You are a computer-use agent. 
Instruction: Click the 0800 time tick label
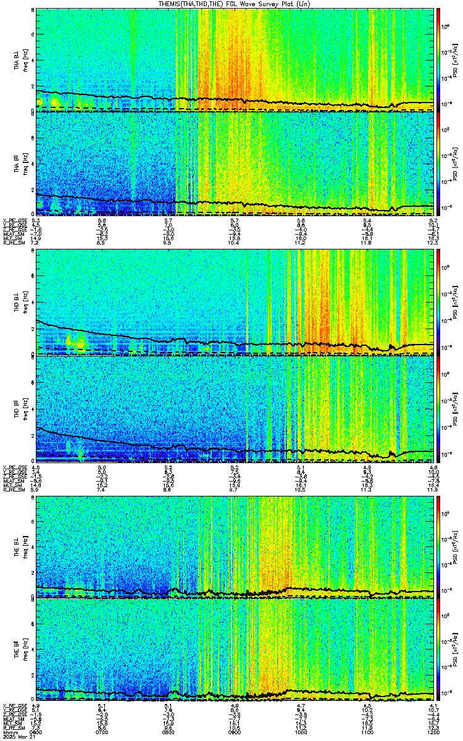pyautogui.click(x=169, y=733)
